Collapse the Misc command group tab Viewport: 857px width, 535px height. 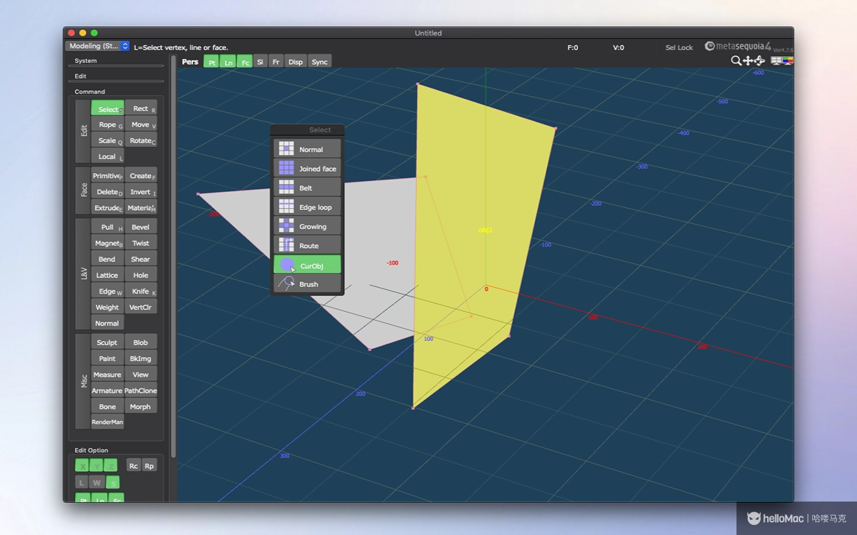(x=83, y=381)
